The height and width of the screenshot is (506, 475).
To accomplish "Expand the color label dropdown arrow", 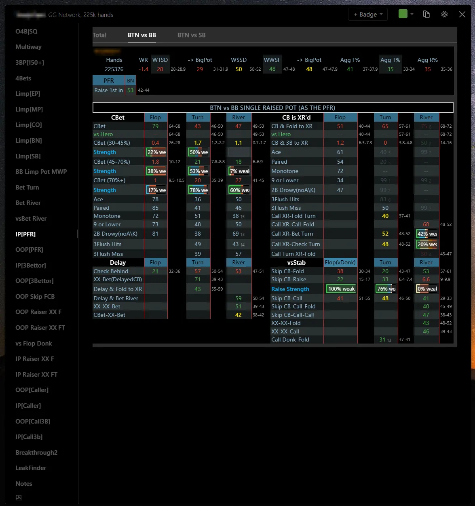I will (412, 14).
